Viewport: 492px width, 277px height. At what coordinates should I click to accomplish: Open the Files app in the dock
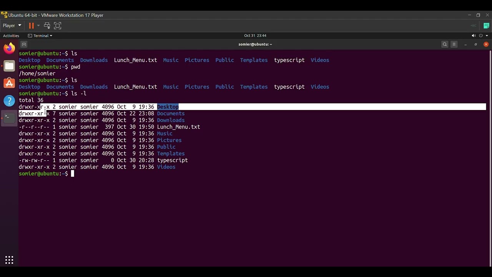click(9, 66)
